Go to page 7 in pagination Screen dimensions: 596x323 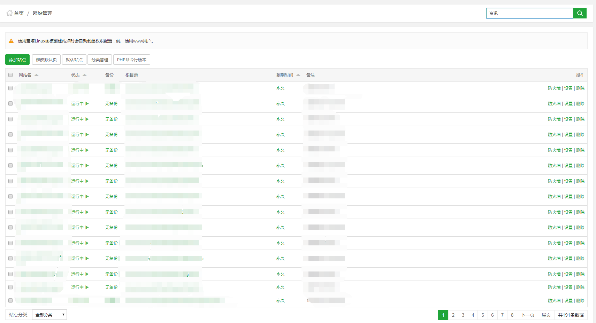click(x=502, y=315)
